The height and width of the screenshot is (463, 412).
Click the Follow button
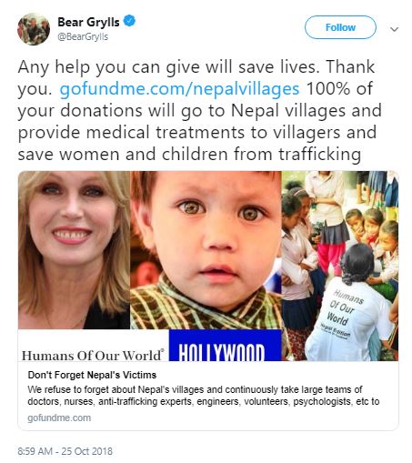pos(340,27)
